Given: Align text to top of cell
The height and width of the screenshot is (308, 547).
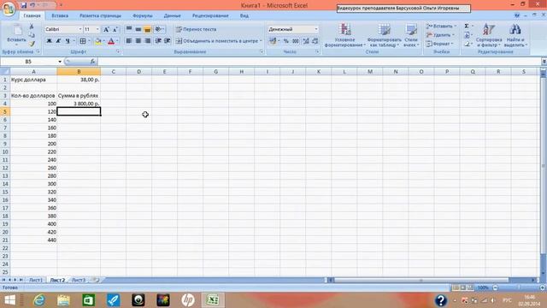Looking at the screenshot, I should point(129,29).
